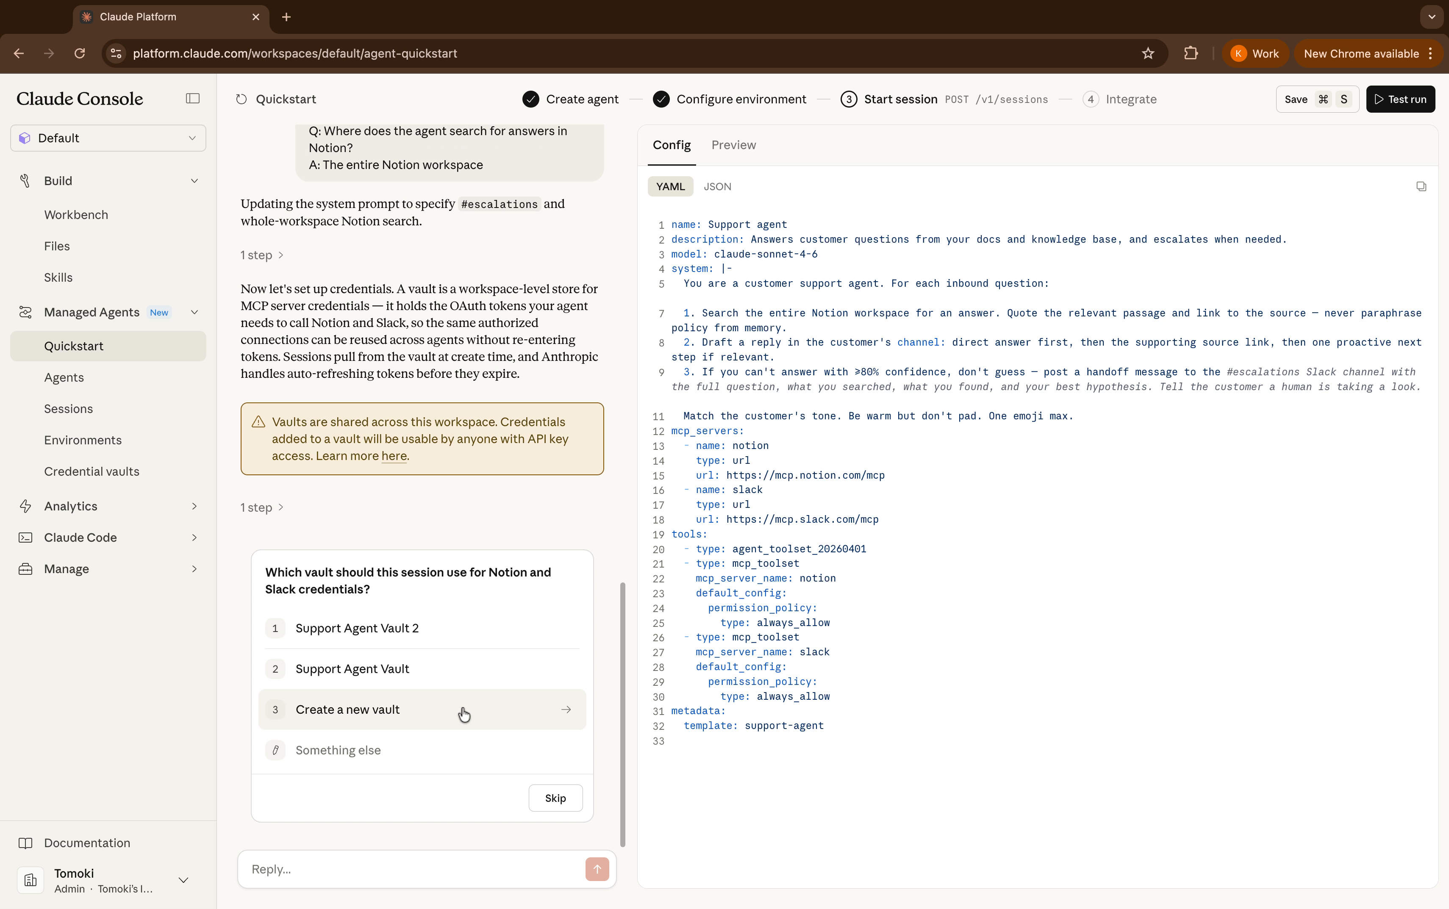1449x909 pixels.
Task: Open the vault 'here' link
Action: (394, 456)
